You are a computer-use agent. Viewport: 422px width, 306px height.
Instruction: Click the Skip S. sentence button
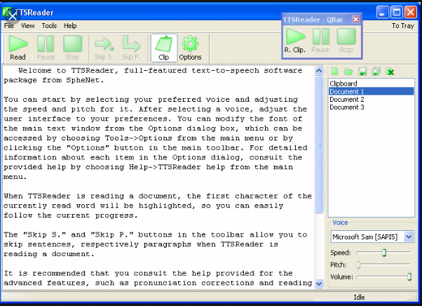[x=104, y=48]
